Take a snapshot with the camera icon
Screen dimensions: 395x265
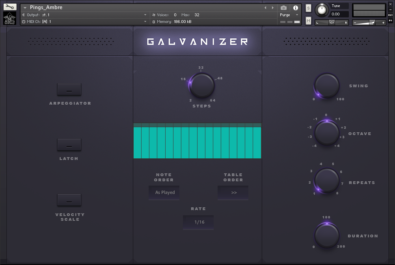[x=283, y=8]
